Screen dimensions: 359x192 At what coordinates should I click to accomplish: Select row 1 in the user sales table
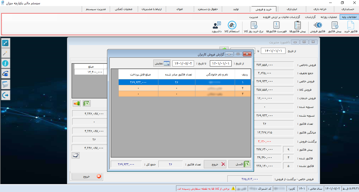(185, 82)
